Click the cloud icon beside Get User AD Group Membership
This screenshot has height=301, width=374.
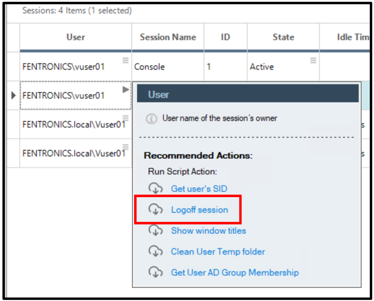click(156, 272)
